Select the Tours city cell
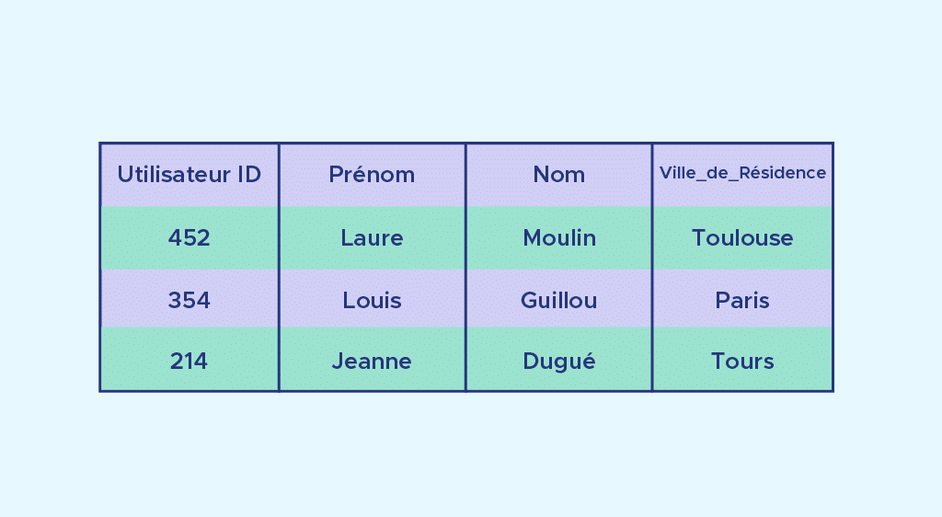 (742, 362)
